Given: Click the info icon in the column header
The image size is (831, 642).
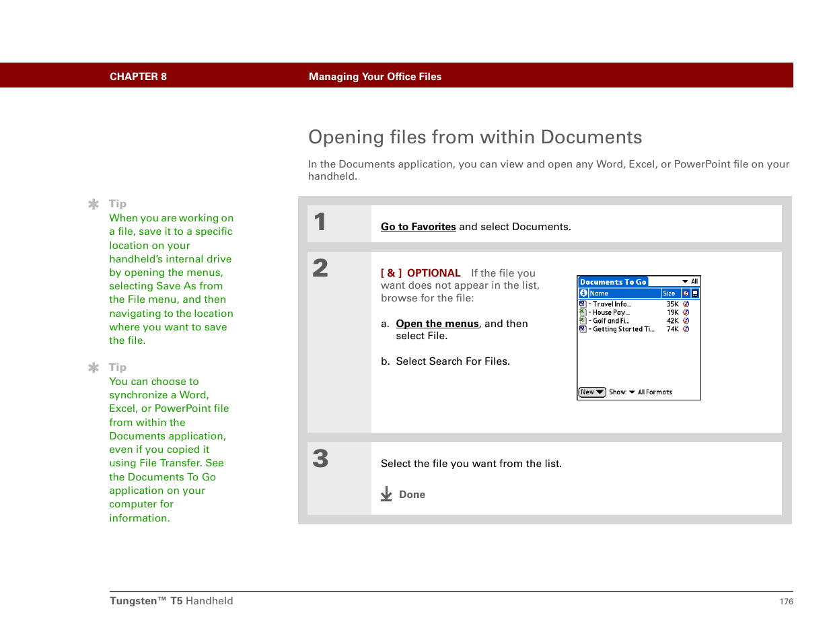Looking at the screenshot, I should click(x=583, y=293).
